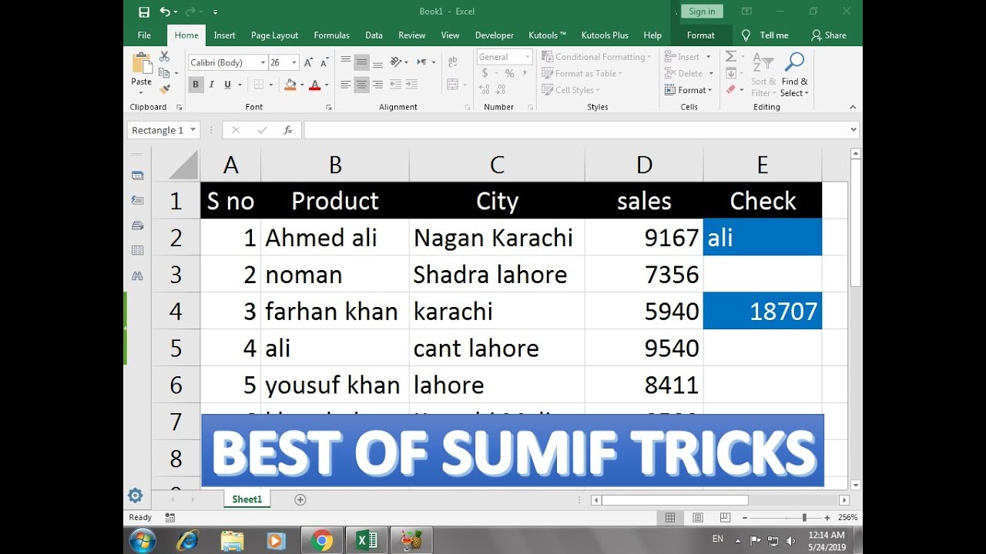Click Tell me search box
986x554 pixels.
point(766,35)
